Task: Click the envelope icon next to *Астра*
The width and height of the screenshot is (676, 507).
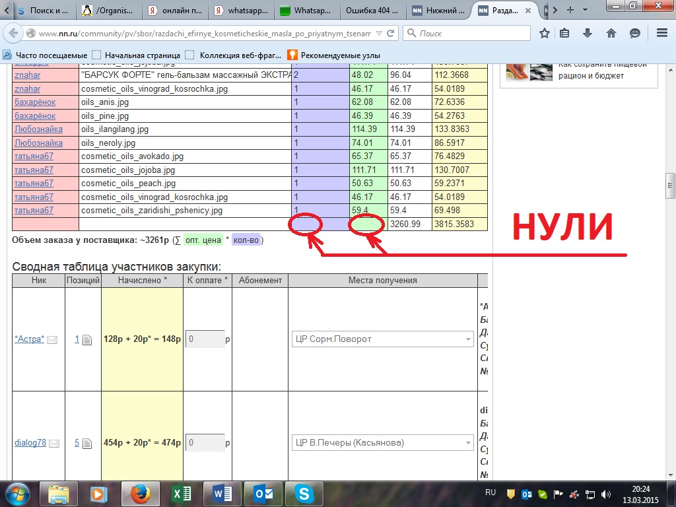Action: (x=52, y=340)
